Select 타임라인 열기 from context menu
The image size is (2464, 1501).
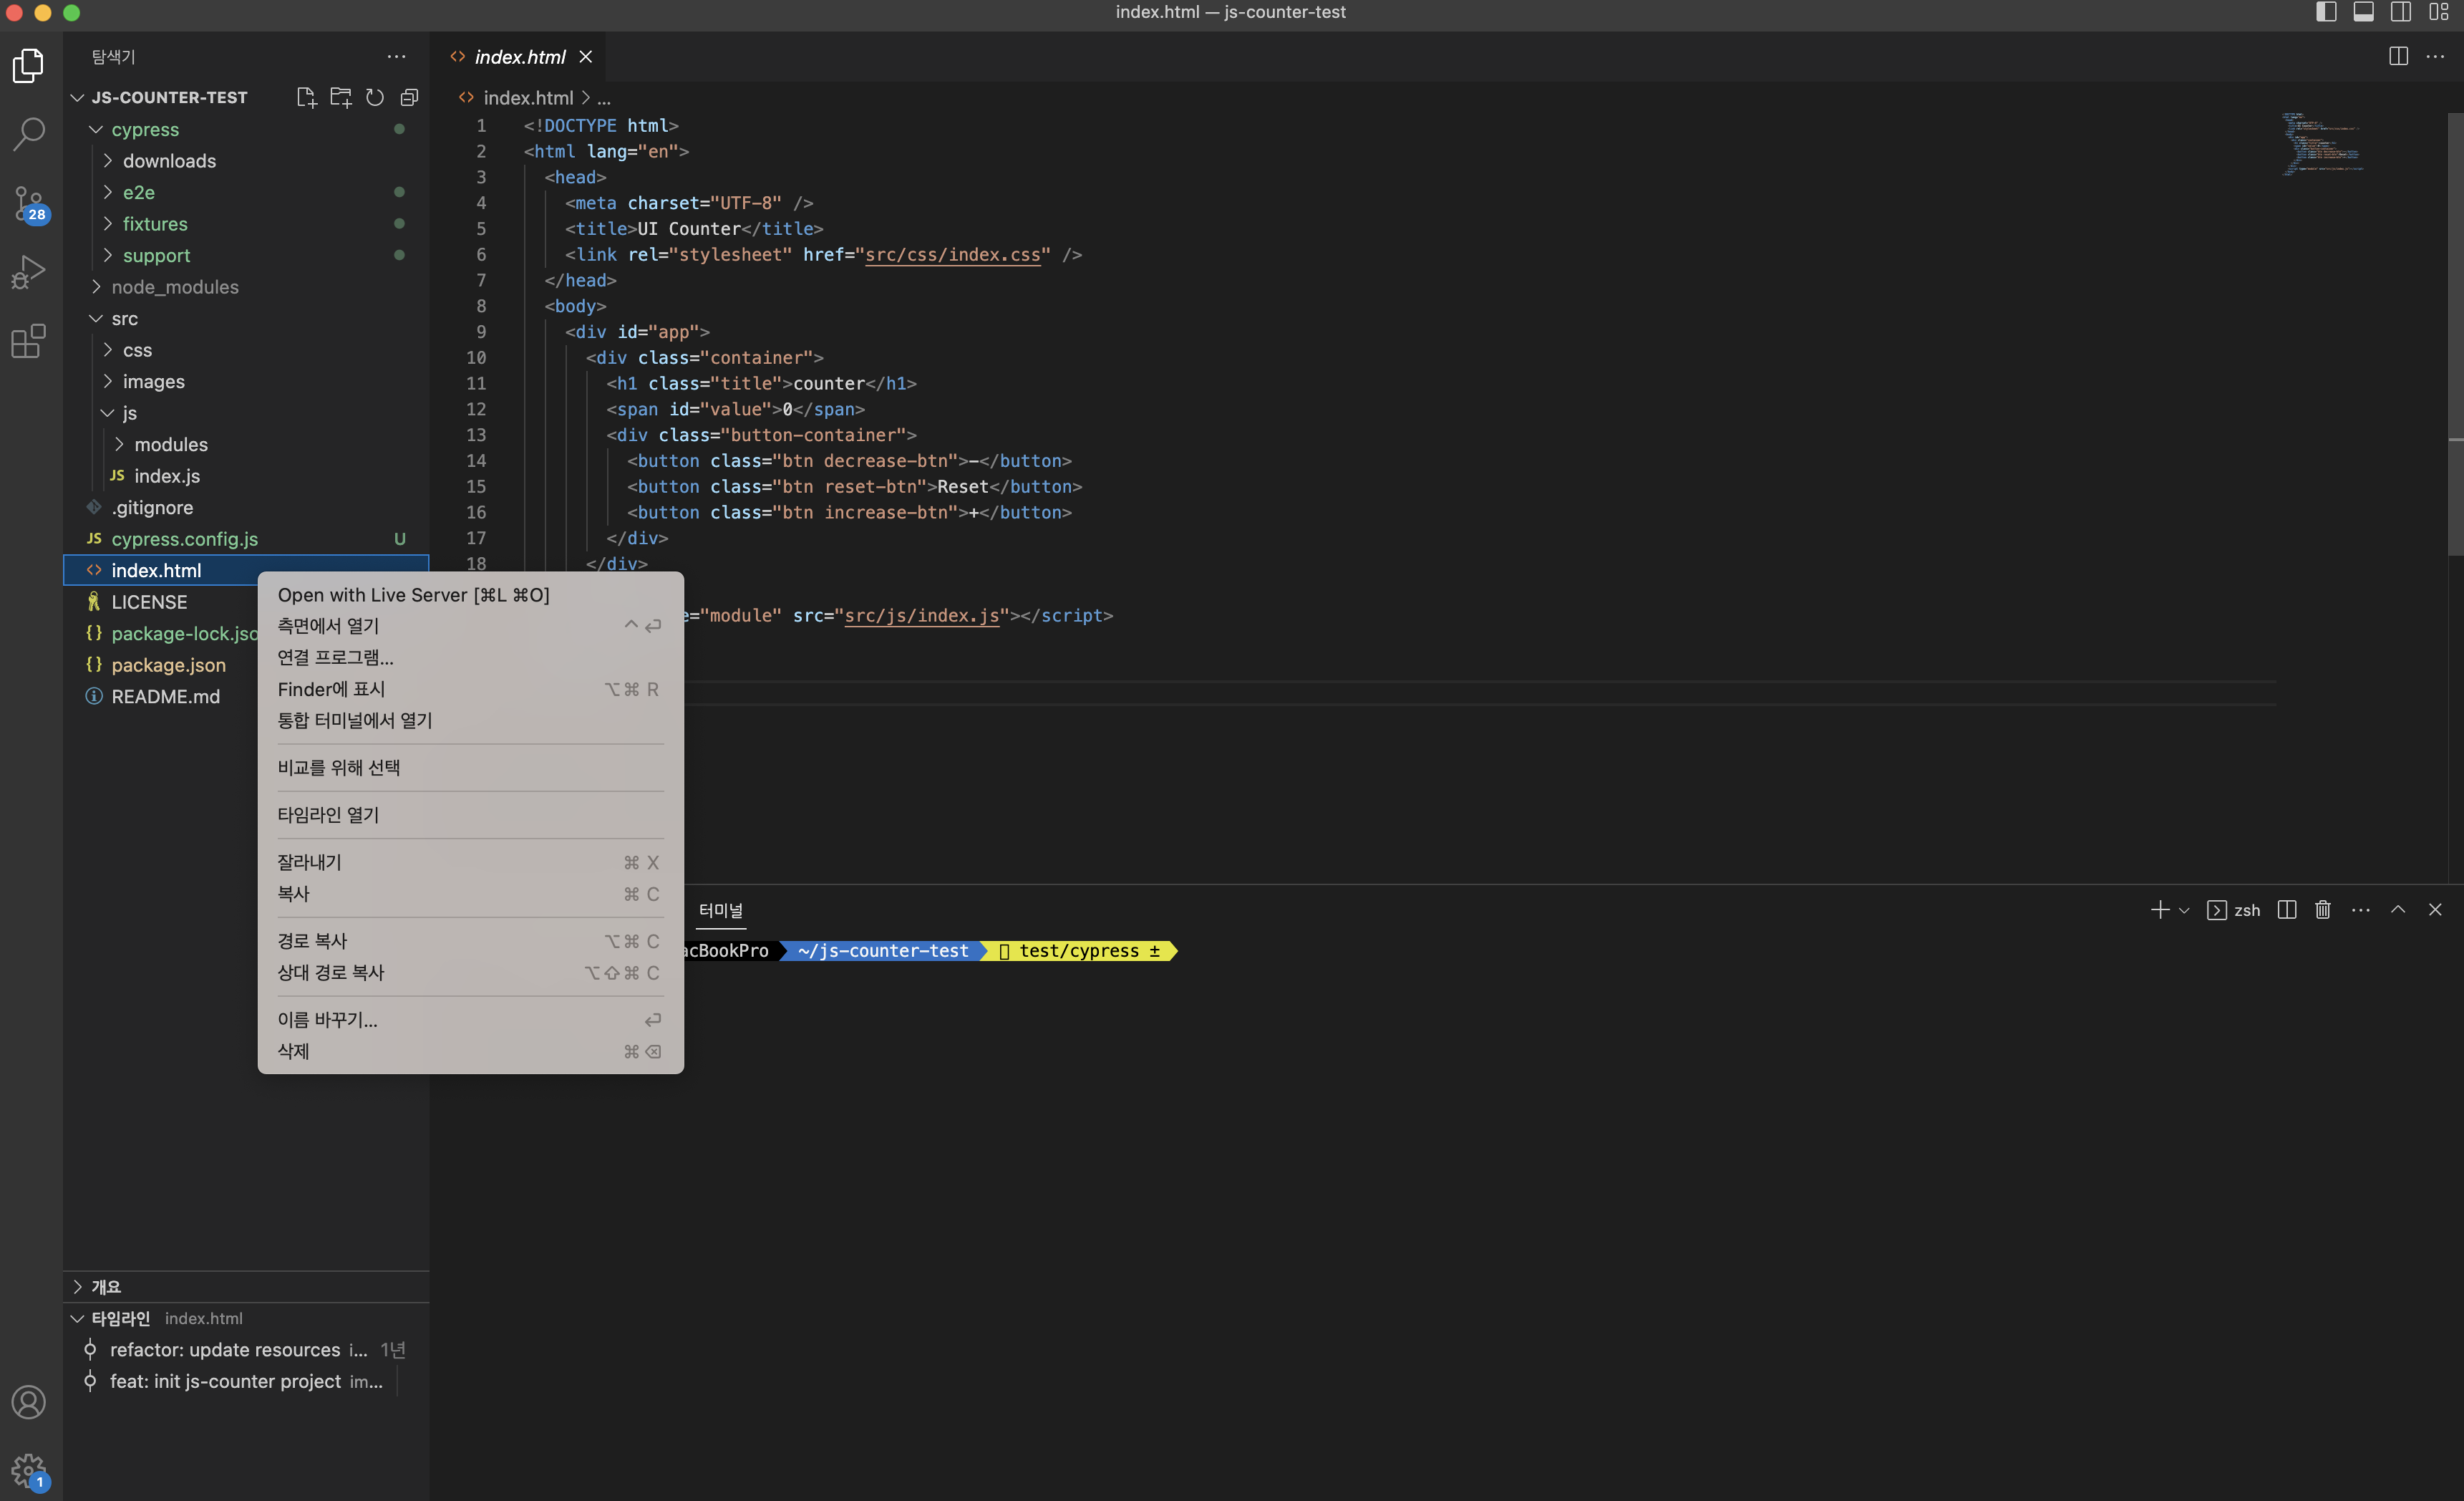tap(471, 814)
